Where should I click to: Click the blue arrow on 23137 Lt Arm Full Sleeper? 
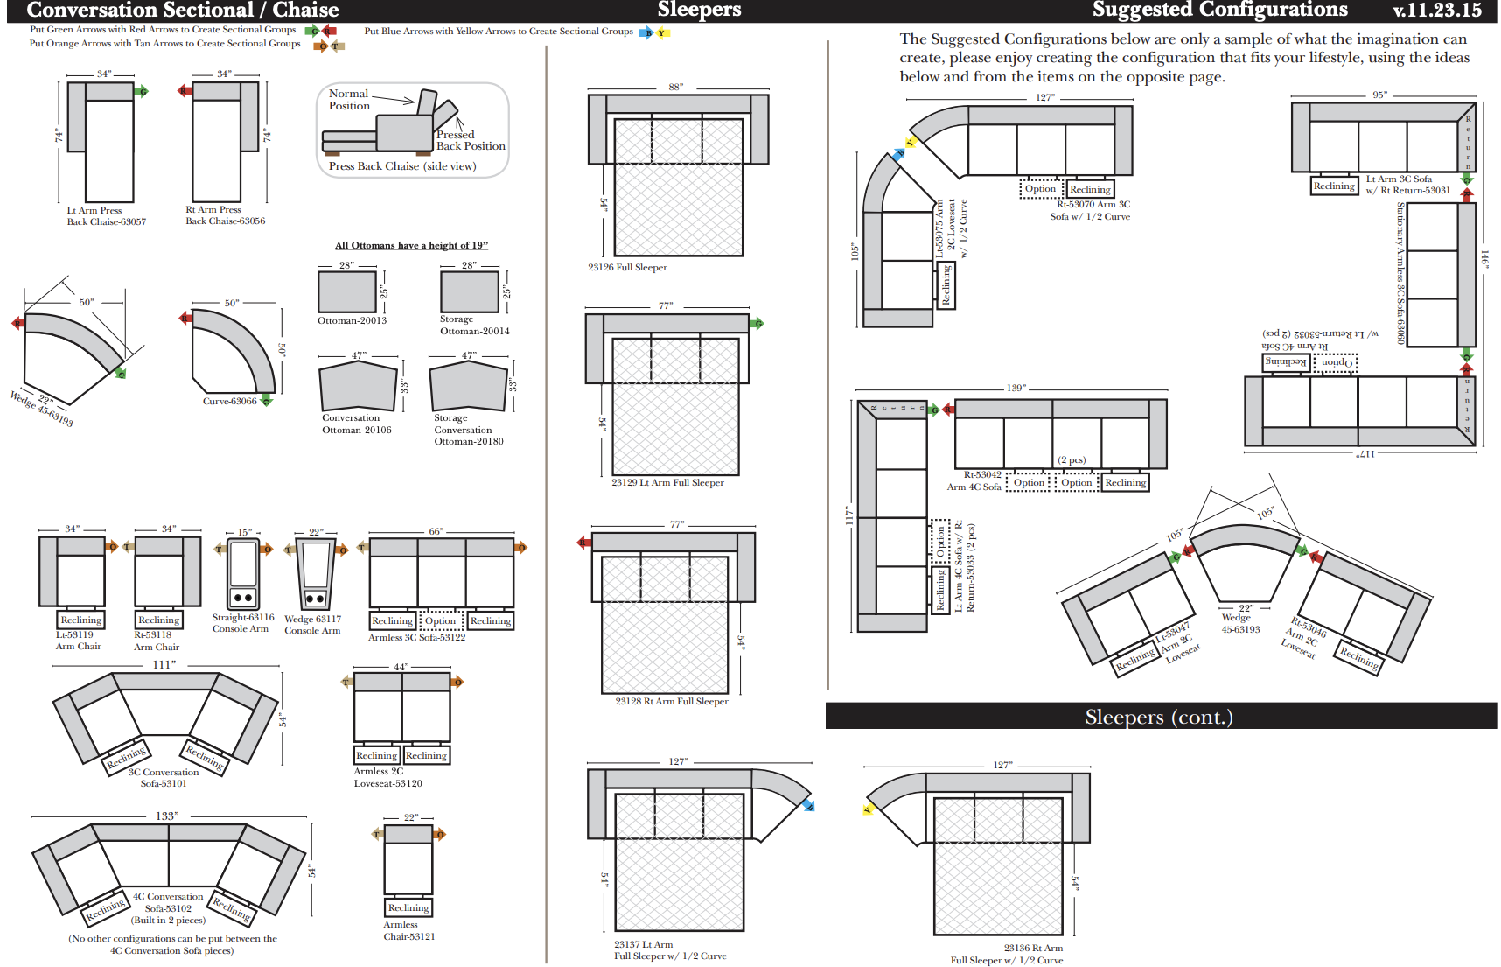tap(807, 805)
